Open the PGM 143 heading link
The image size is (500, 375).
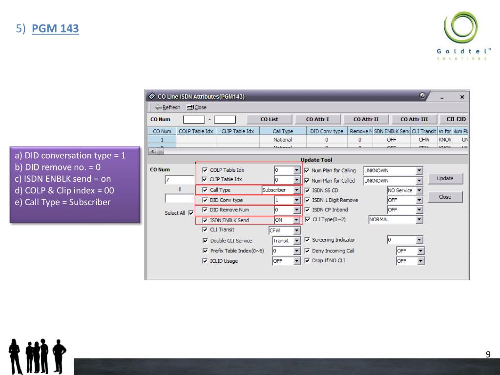tap(55, 28)
